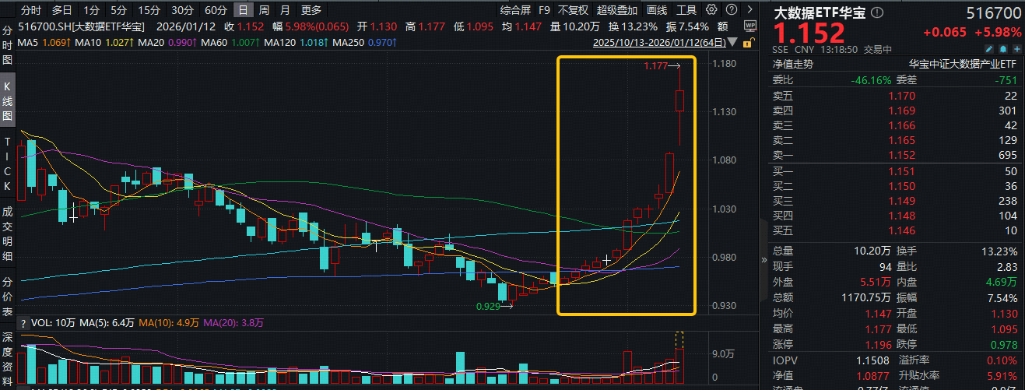Screen dimensions: 1025x390
Task: Open chart settings gear icon
Action: coord(710,10)
